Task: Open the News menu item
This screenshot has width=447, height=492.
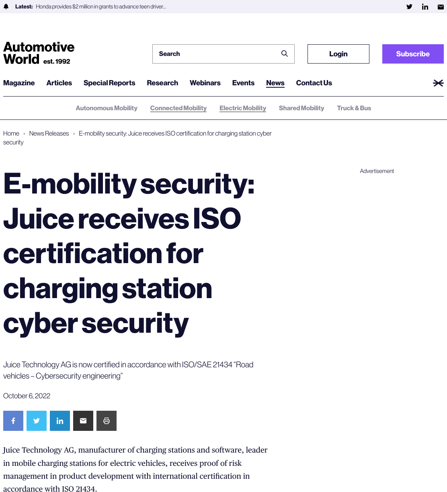Action: point(275,83)
